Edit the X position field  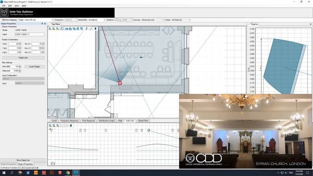(15, 44)
